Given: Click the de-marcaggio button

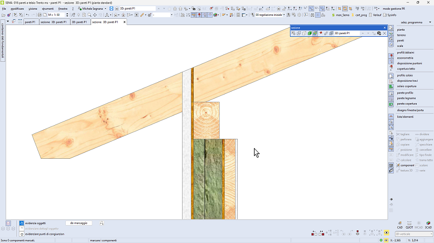Looking at the screenshot, I should (x=79, y=223).
